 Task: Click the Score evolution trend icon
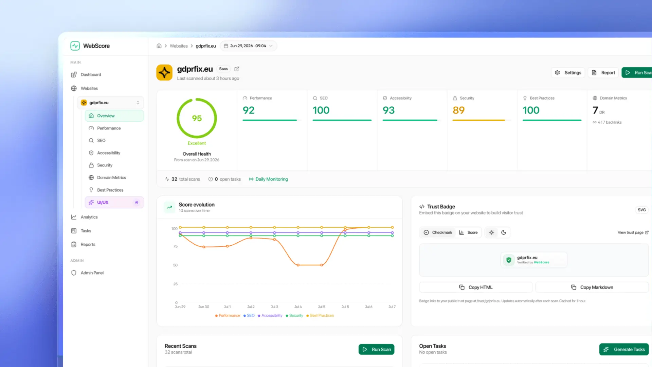[169, 207]
